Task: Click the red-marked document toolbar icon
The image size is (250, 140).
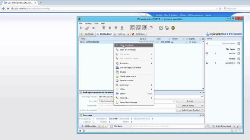Action: [150, 28]
